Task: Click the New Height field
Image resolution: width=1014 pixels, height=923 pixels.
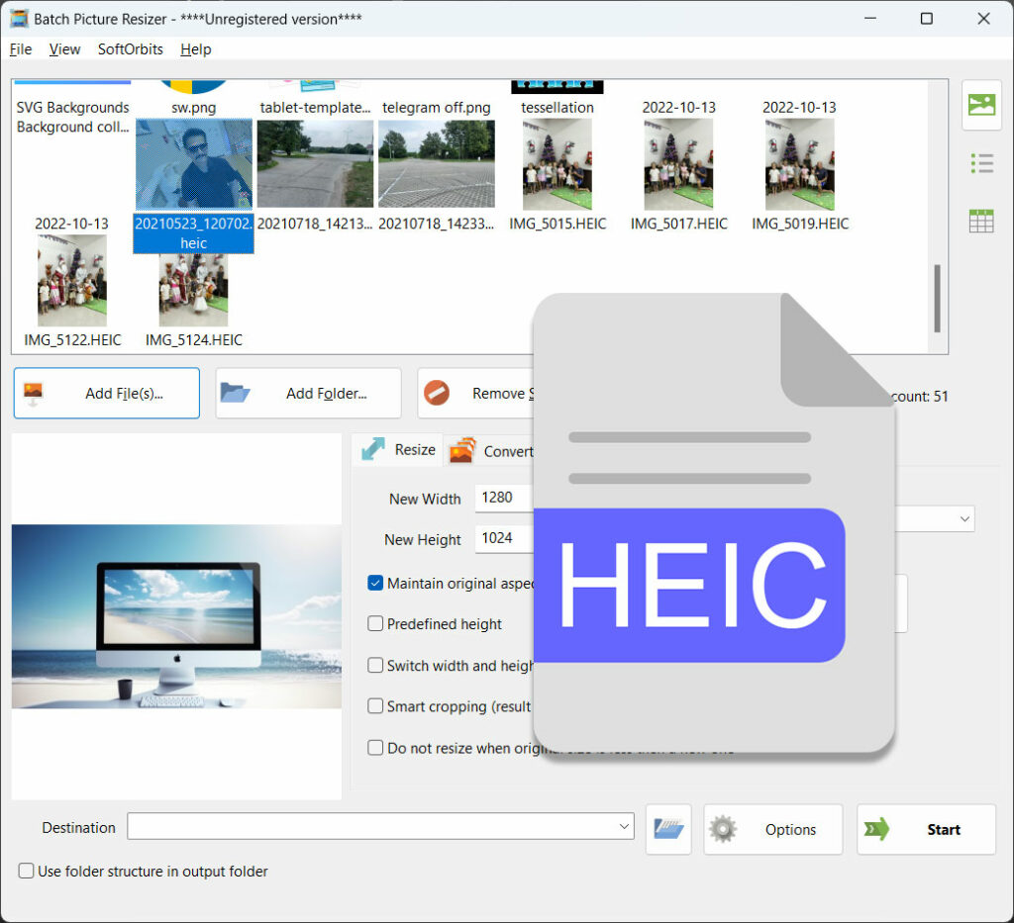Action: (x=504, y=538)
